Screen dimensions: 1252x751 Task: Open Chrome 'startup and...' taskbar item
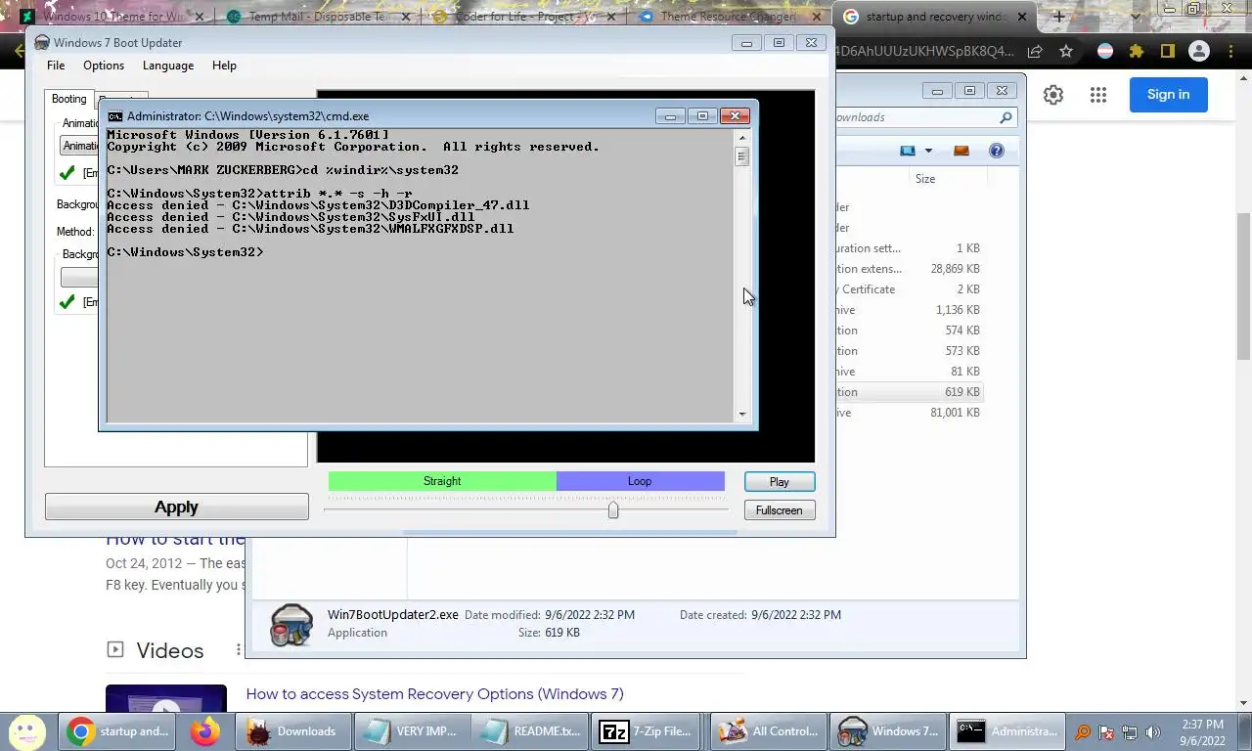click(116, 731)
